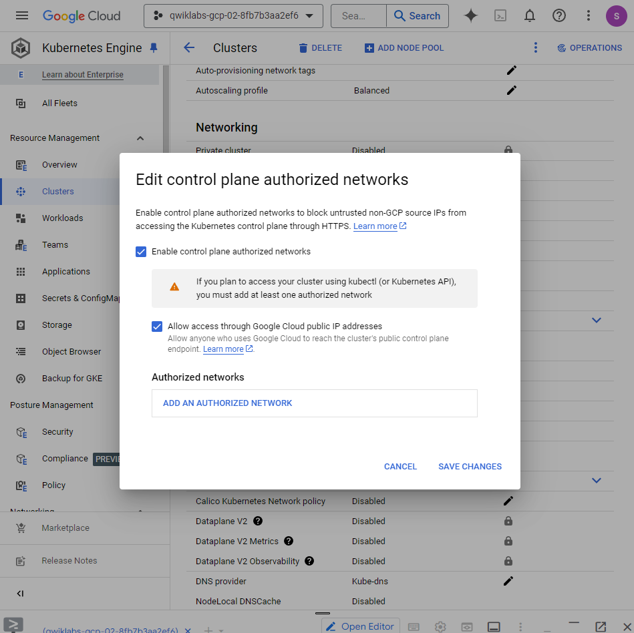Click CANCEL in the dialog
This screenshot has width=634, height=633.
400,467
